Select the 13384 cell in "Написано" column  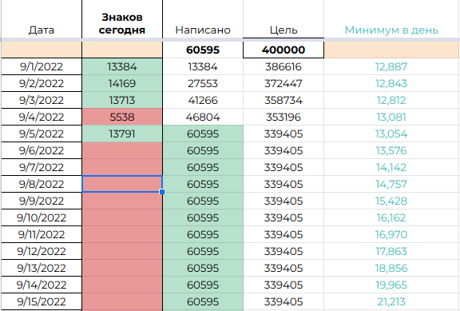(203, 66)
